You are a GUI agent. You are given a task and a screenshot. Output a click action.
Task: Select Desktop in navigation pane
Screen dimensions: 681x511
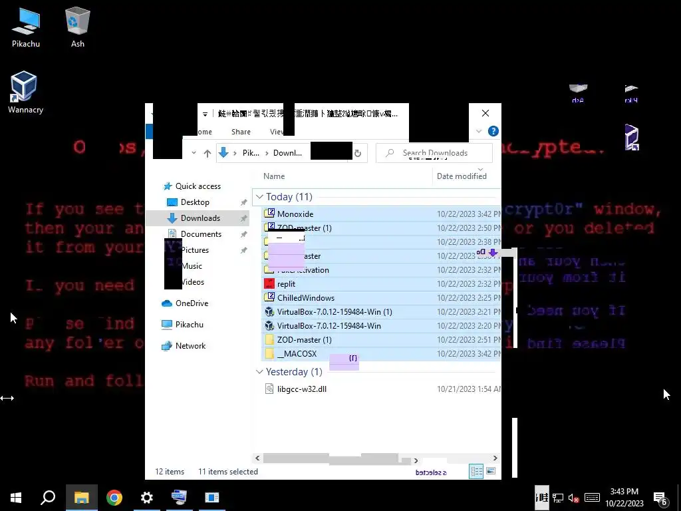[x=195, y=202]
